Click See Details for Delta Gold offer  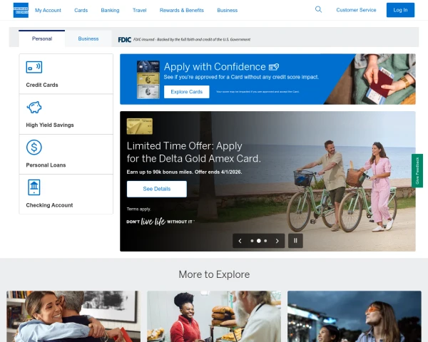pos(157,189)
